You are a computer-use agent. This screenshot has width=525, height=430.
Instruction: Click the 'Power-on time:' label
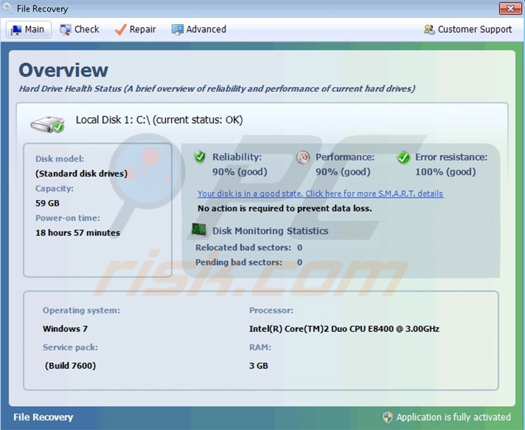click(68, 218)
